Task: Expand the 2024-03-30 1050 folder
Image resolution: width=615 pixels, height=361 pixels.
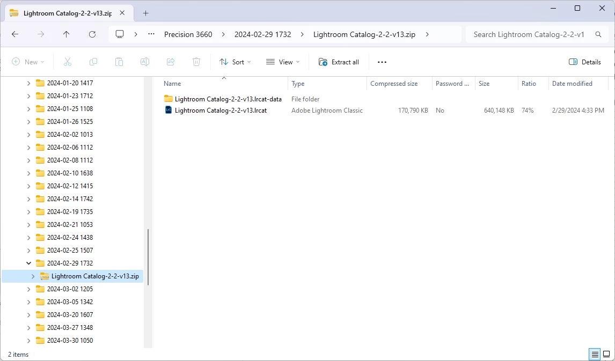Action: 28,340
